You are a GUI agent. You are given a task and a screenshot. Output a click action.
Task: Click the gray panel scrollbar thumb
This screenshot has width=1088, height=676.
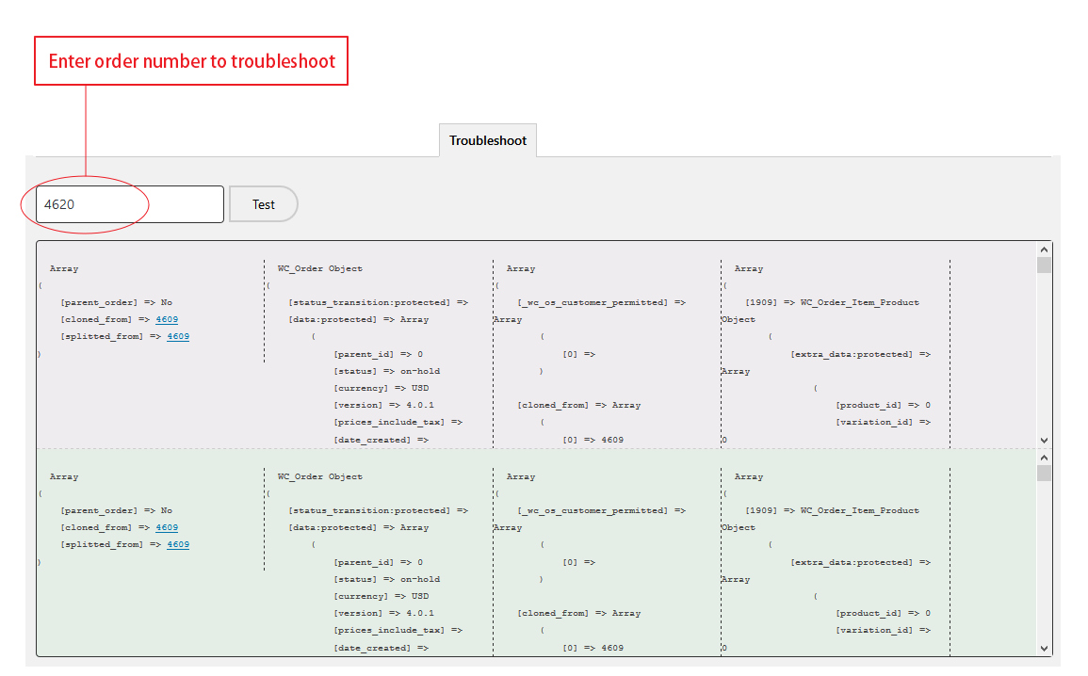1043,265
